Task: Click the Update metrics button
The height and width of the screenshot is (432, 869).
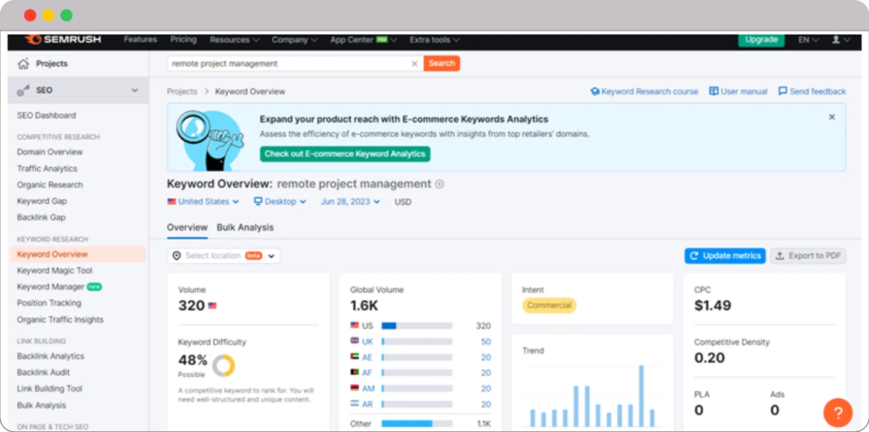Action: 725,255
